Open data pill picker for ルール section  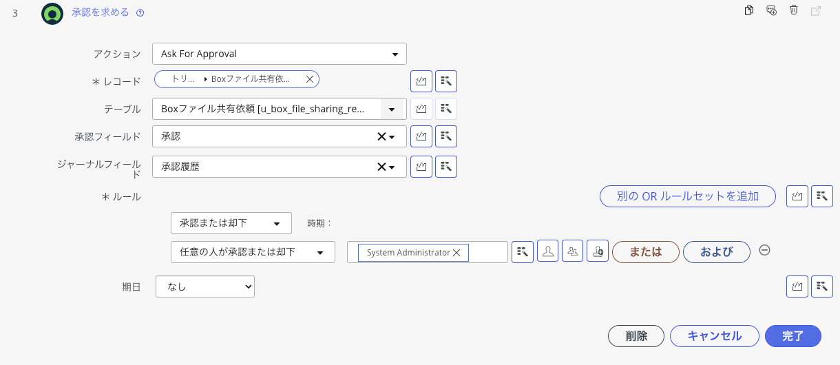point(822,196)
